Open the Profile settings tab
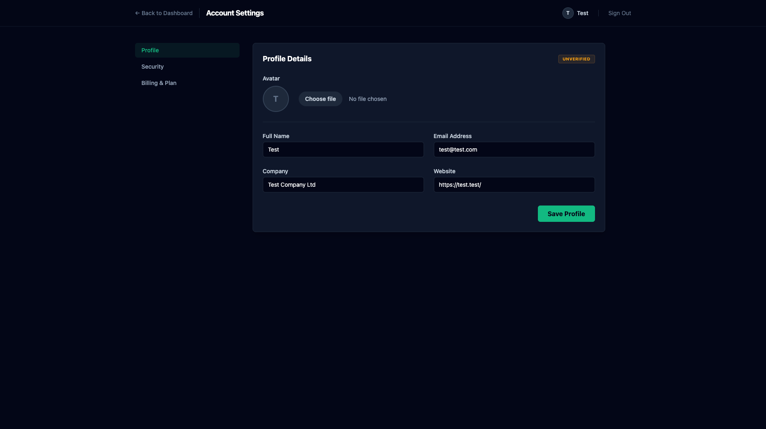 click(x=187, y=50)
